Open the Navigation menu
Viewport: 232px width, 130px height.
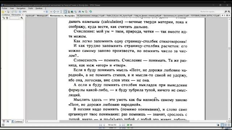21,8
